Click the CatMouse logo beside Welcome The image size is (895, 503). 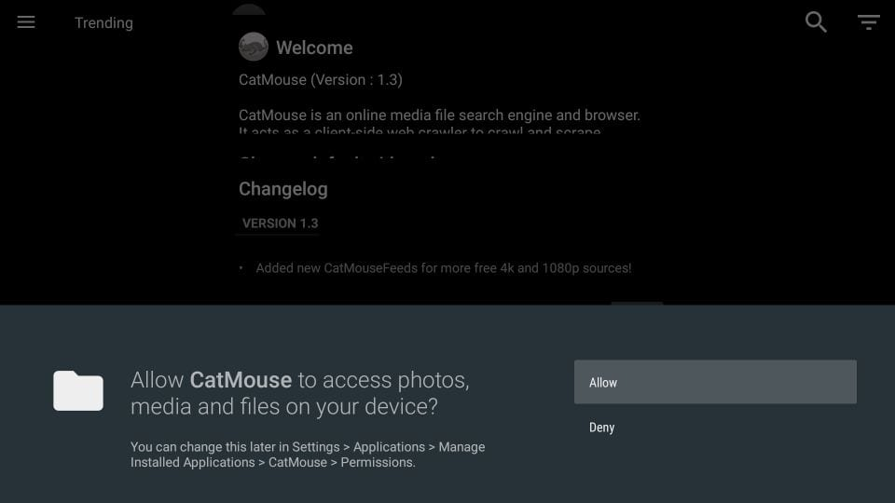pyautogui.click(x=254, y=47)
